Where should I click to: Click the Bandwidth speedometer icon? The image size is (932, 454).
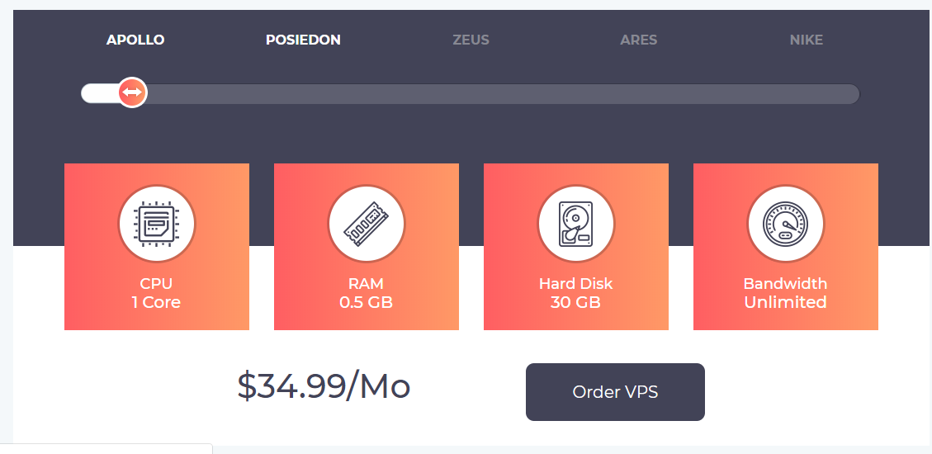coord(785,223)
